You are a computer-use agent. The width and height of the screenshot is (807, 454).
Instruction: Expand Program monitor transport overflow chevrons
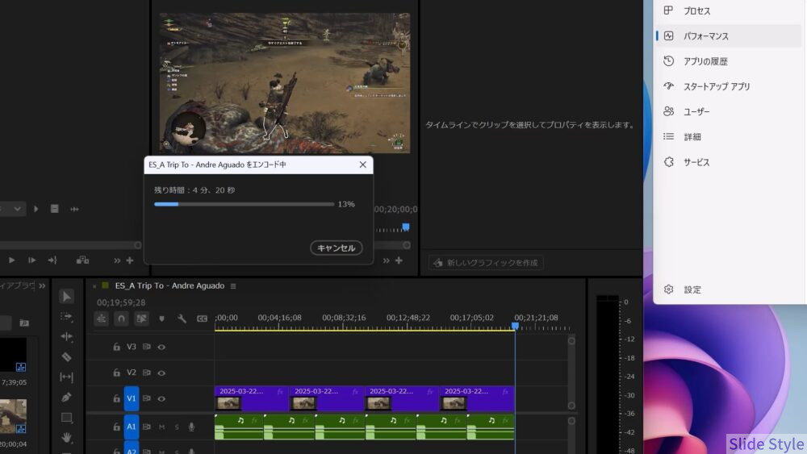tap(386, 260)
